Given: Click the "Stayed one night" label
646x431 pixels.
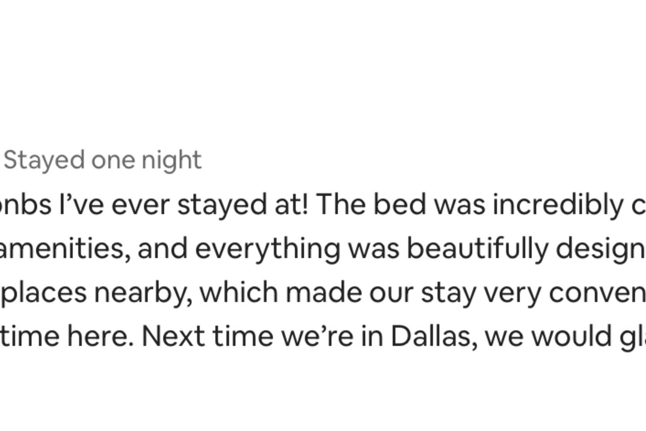Looking at the screenshot, I should point(103,160).
